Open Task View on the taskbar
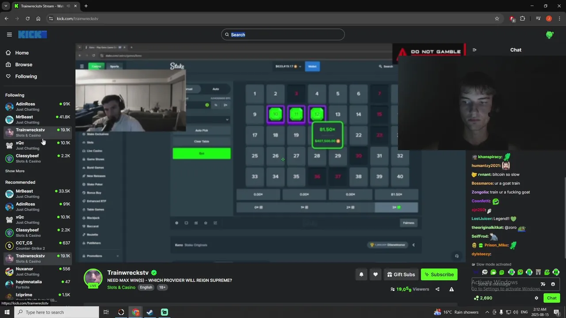 pos(106,312)
